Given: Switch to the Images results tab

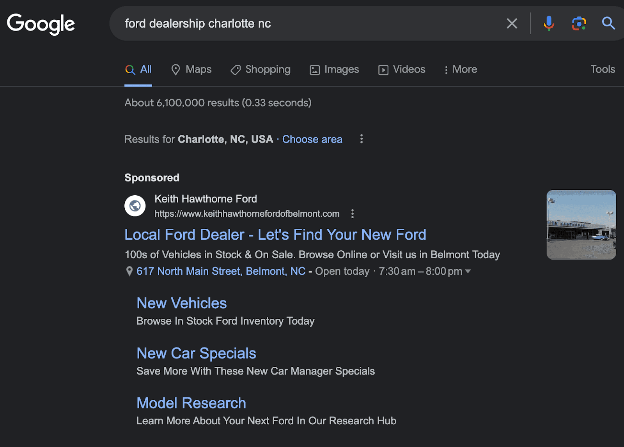Looking at the screenshot, I should (334, 69).
